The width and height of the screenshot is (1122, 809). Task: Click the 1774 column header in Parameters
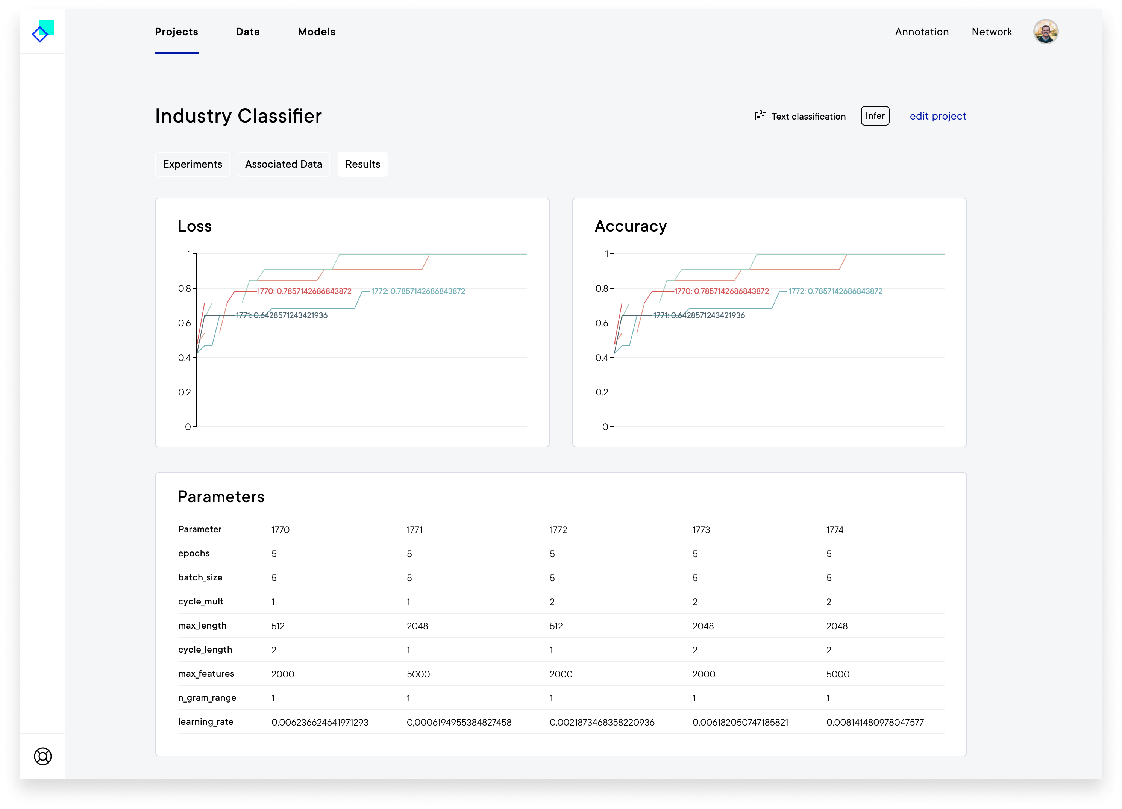click(835, 530)
